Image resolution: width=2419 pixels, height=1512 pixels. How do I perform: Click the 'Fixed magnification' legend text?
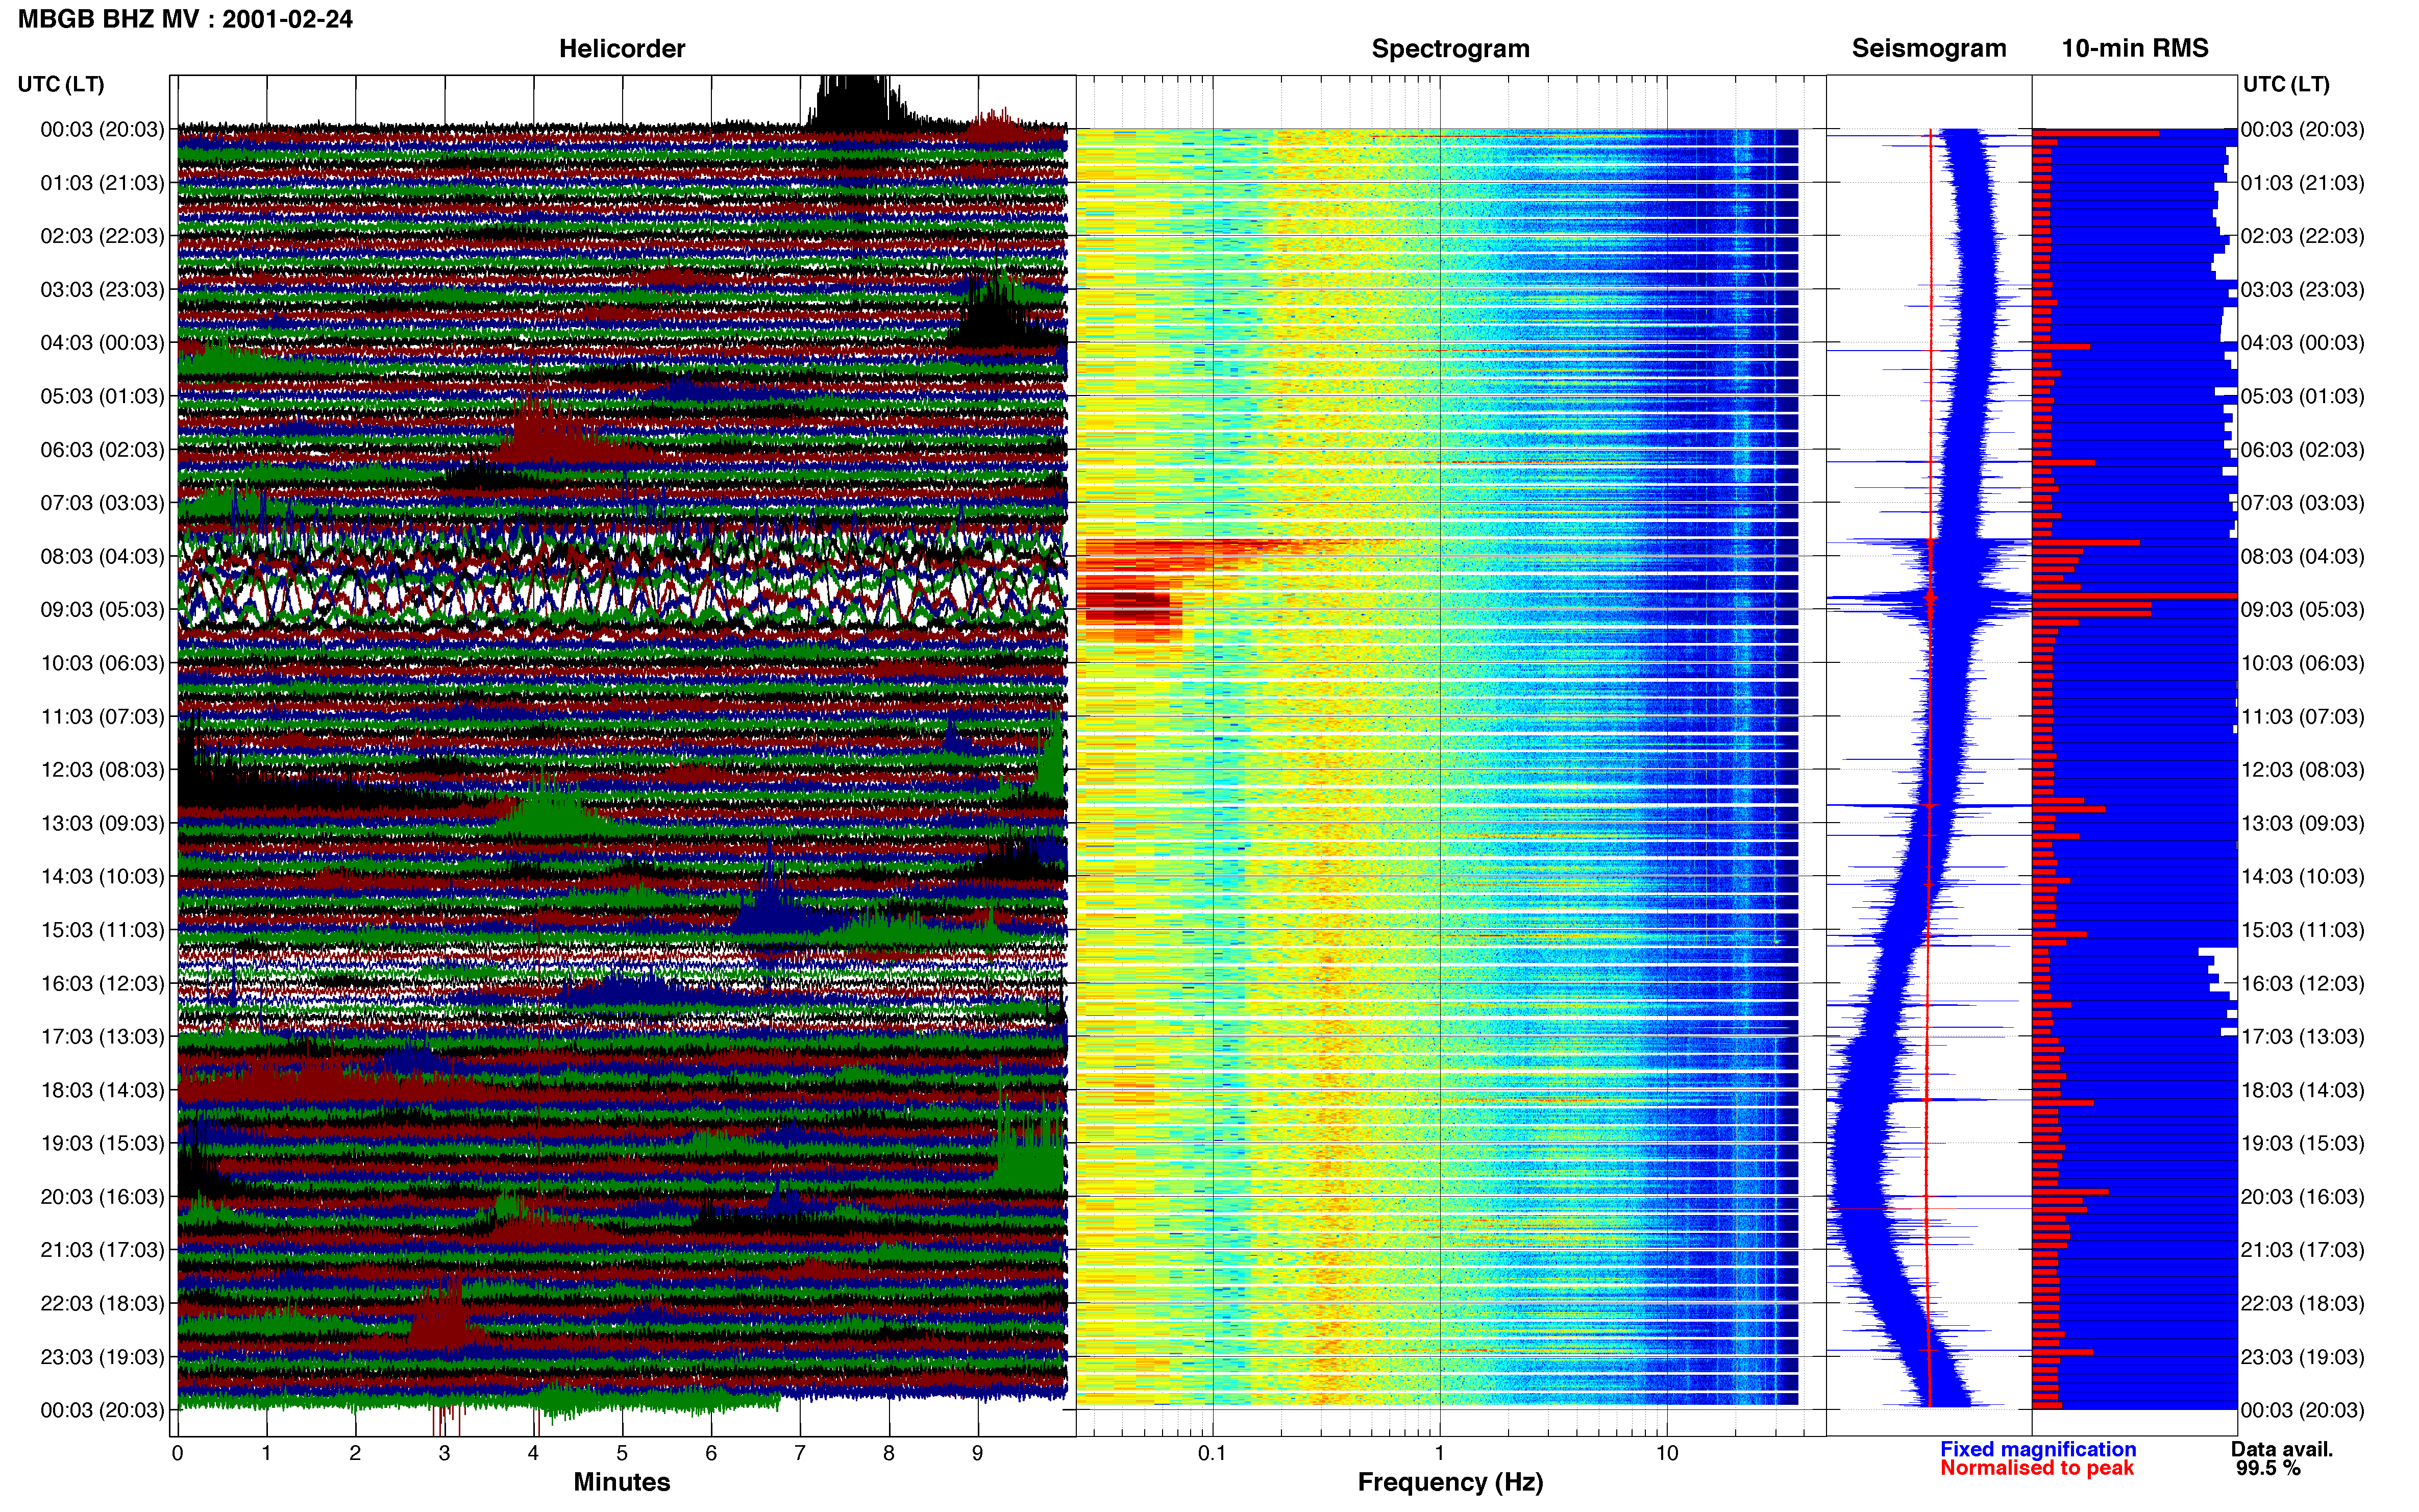2038,1449
